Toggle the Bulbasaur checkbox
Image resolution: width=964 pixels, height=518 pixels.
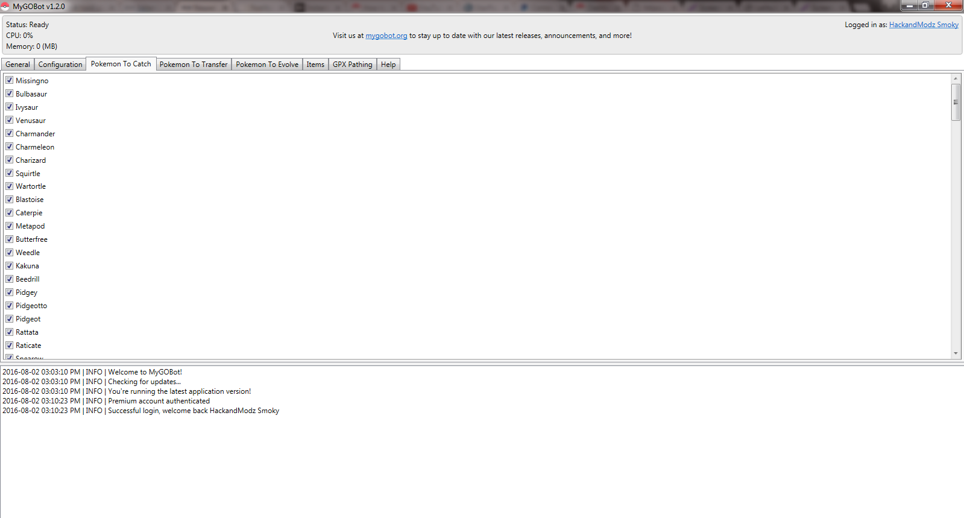(9, 93)
